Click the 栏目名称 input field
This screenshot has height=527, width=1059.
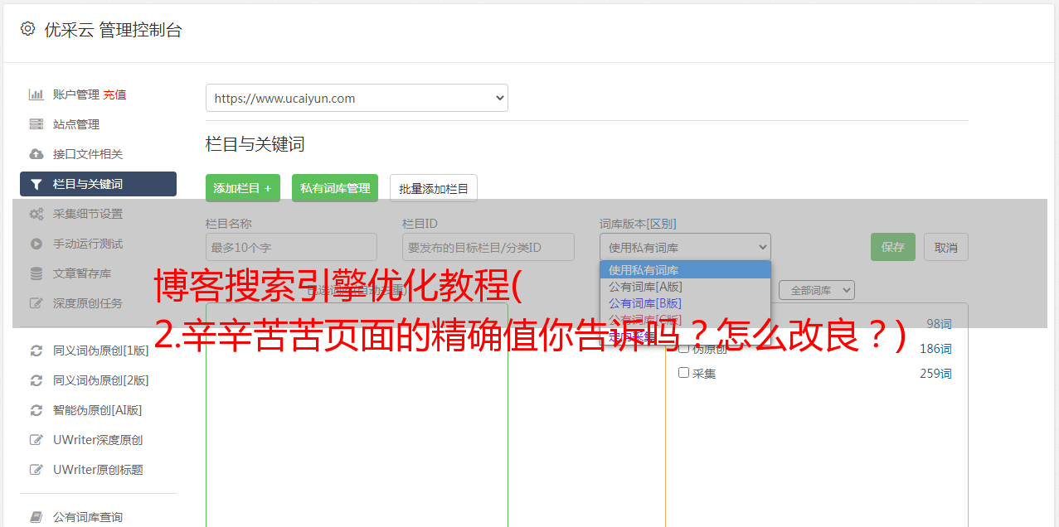tap(291, 247)
